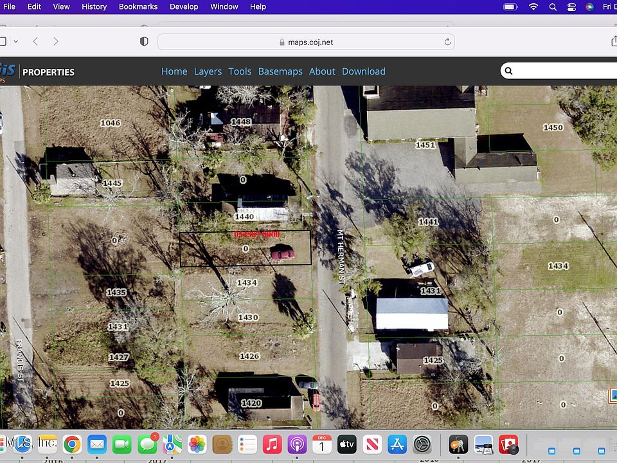Open the Window menu
Viewport: 617px width, 463px height.
click(224, 6)
